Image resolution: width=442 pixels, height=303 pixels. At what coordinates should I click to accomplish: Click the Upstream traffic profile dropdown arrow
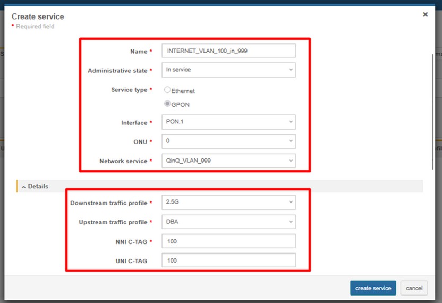291,222
